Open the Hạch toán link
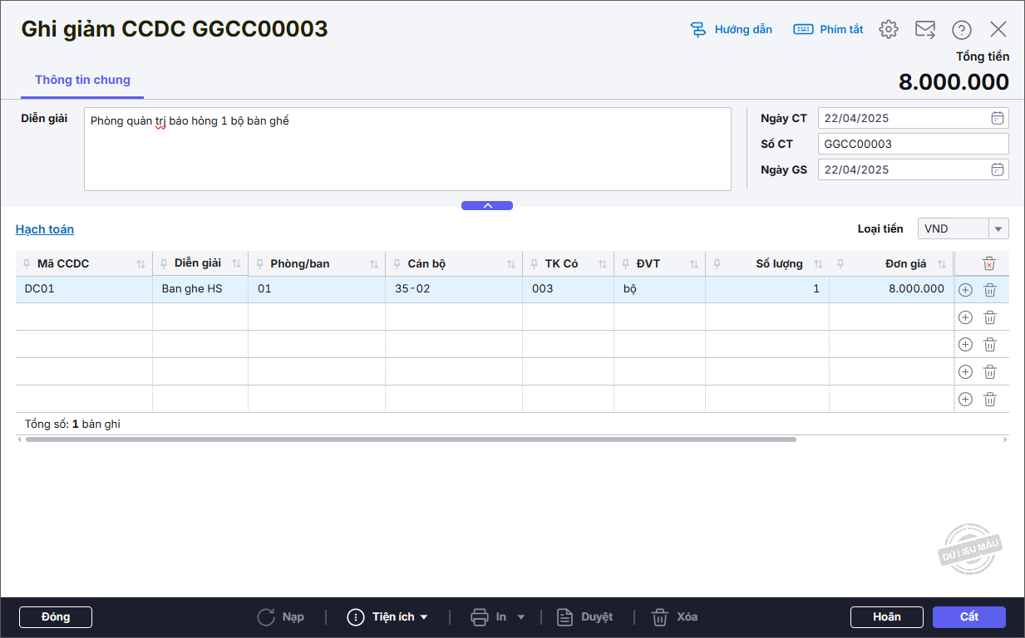 tap(45, 229)
